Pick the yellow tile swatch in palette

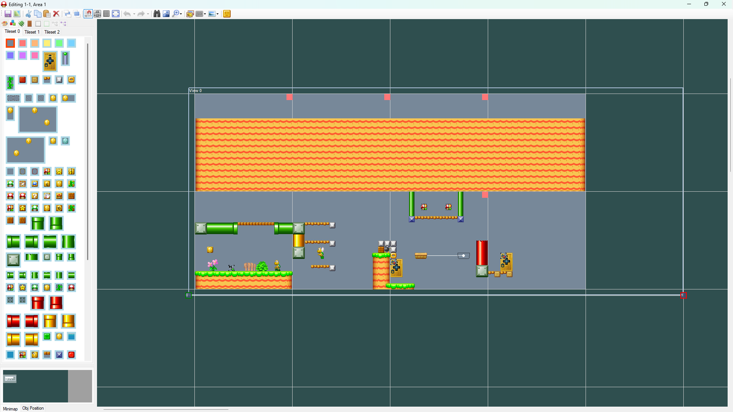pos(47,43)
